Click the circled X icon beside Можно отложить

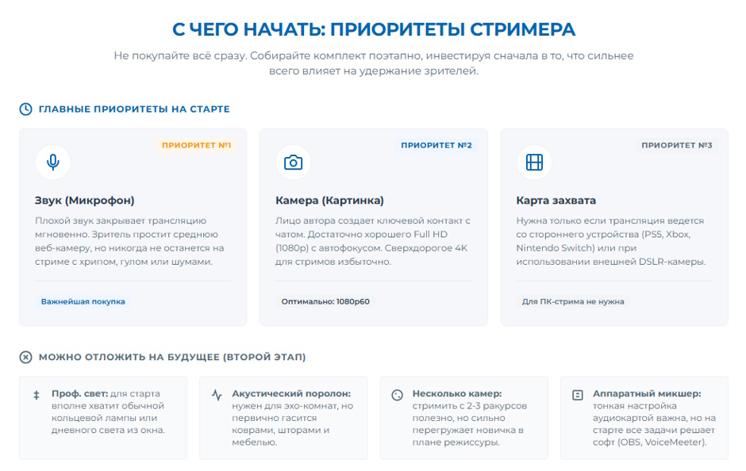click(25, 357)
